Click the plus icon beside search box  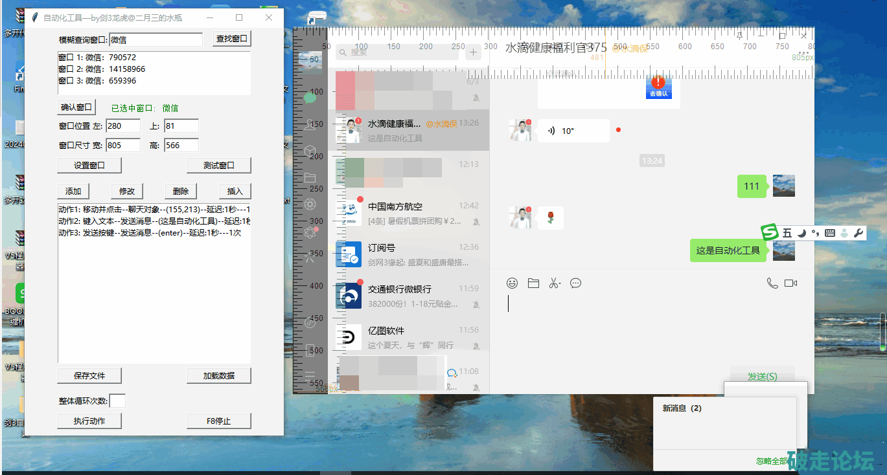(474, 52)
